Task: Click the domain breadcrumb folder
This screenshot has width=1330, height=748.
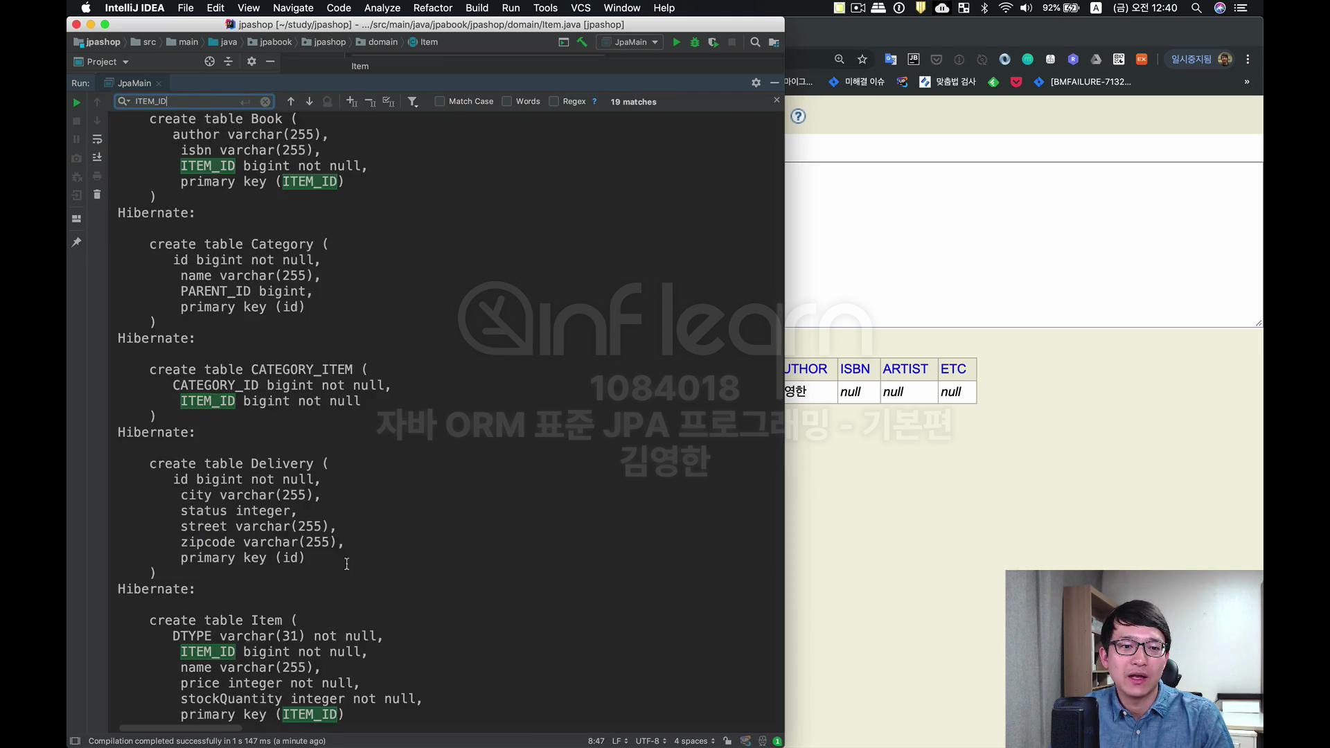Action: (x=382, y=42)
